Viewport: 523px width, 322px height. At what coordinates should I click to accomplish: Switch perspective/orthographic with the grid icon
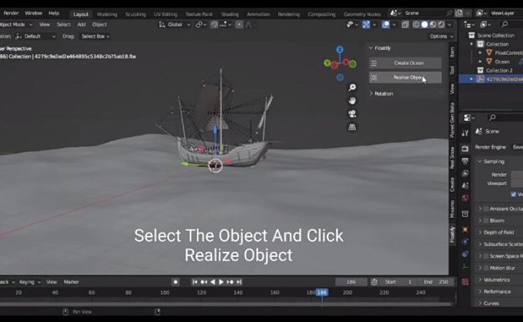353,127
